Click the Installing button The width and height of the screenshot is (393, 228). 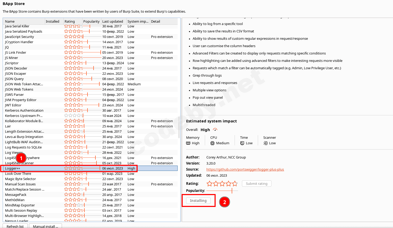[198, 201]
